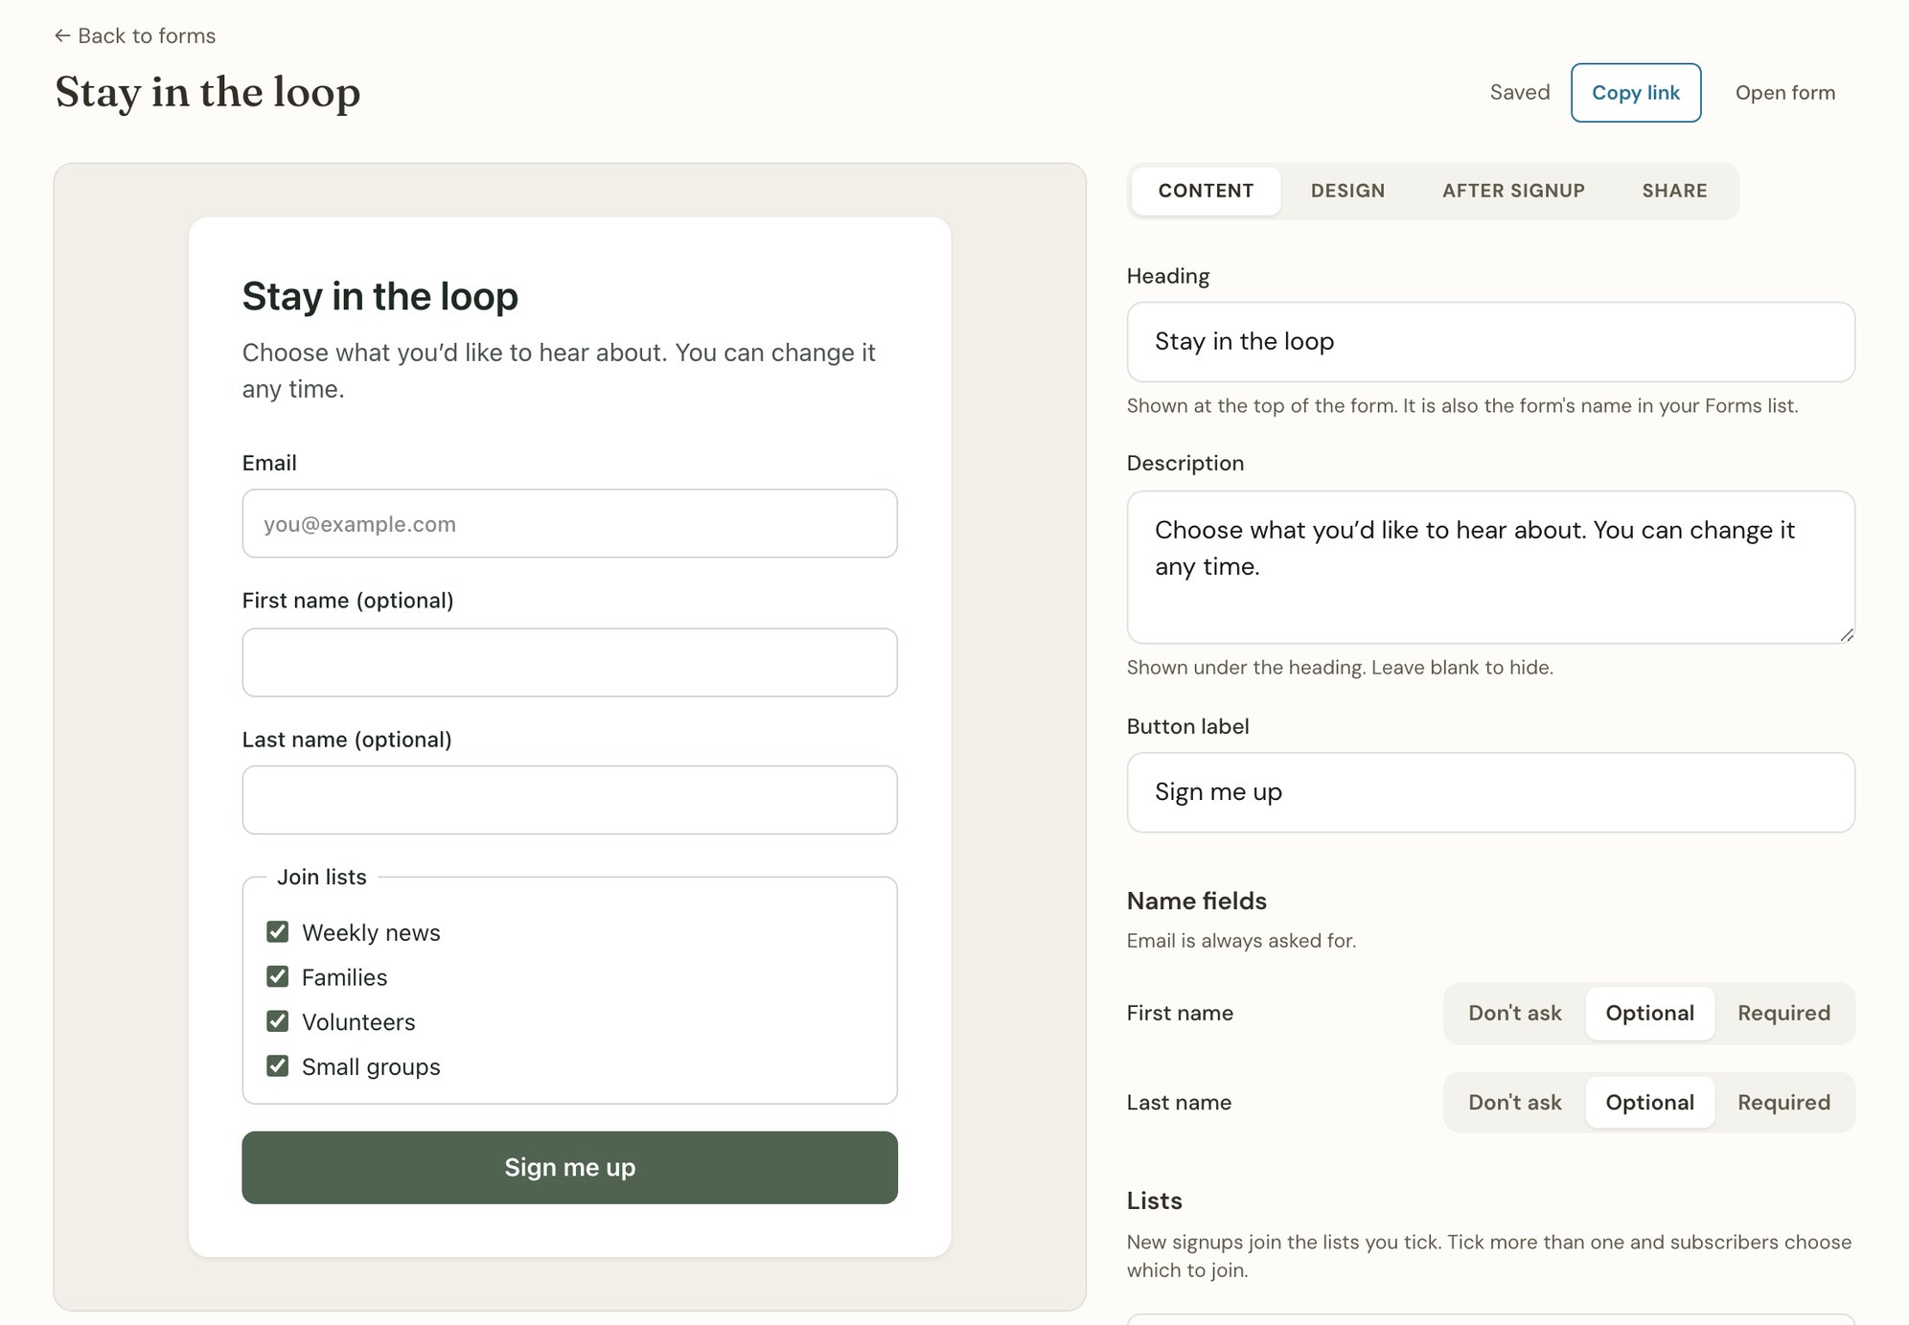Open the Share tab

[1674, 191]
